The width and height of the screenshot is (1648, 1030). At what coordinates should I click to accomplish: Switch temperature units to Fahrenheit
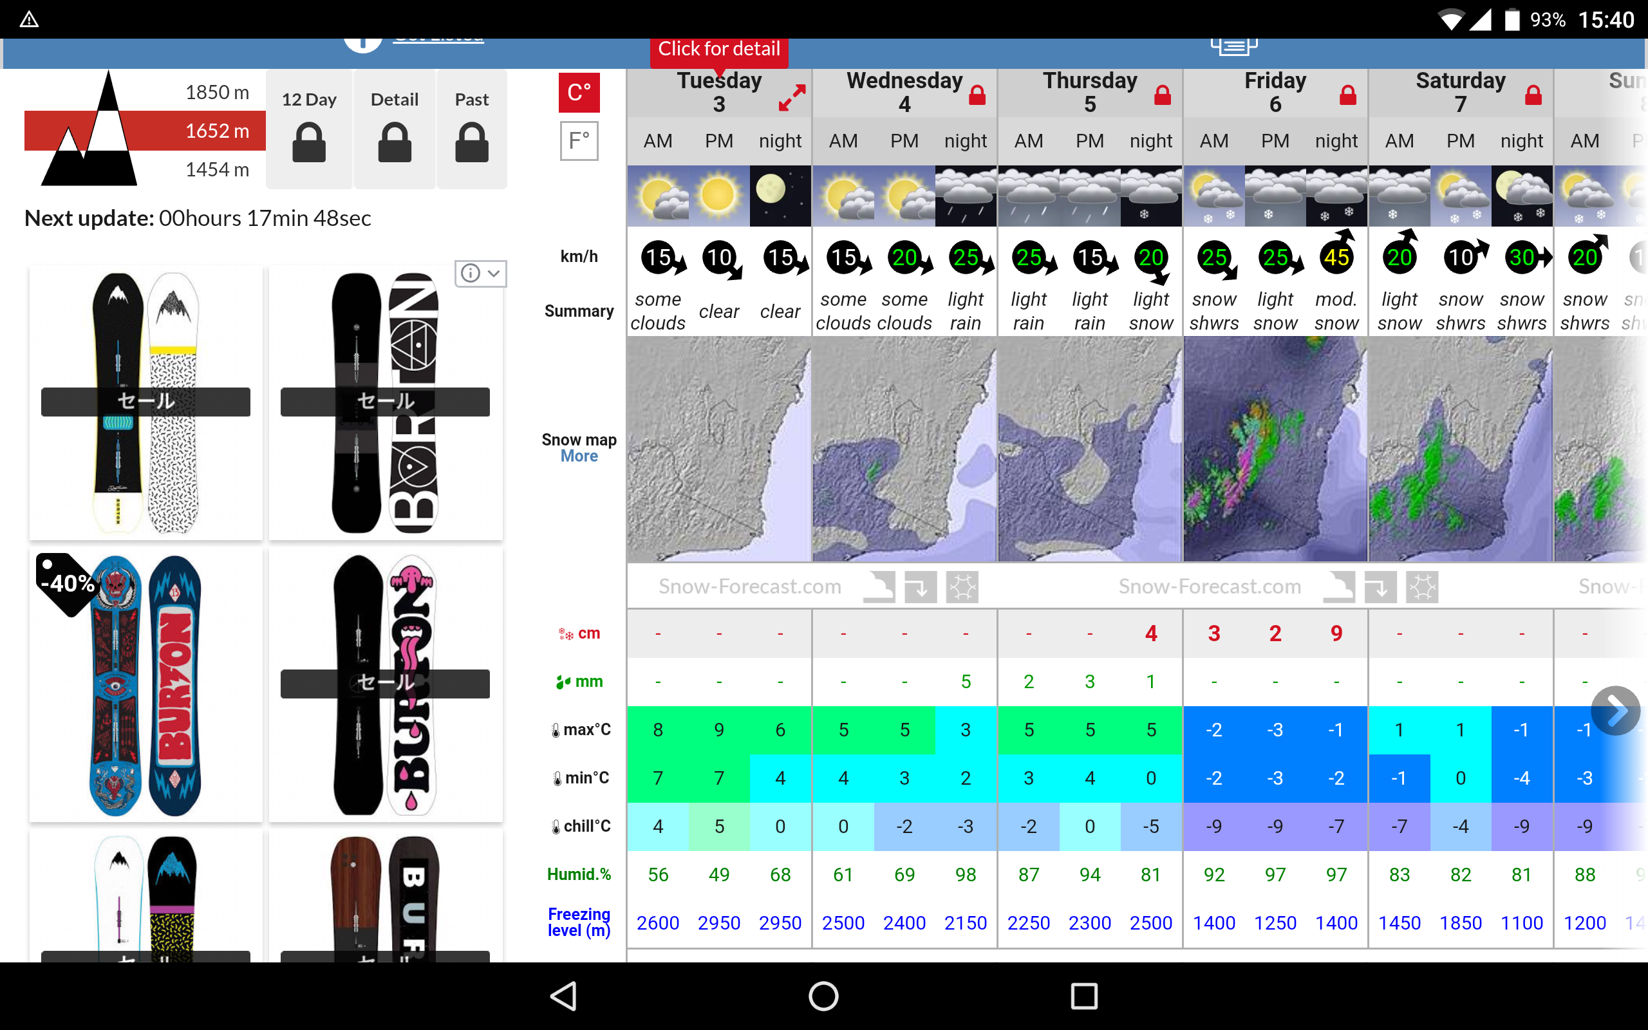point(579,141)
